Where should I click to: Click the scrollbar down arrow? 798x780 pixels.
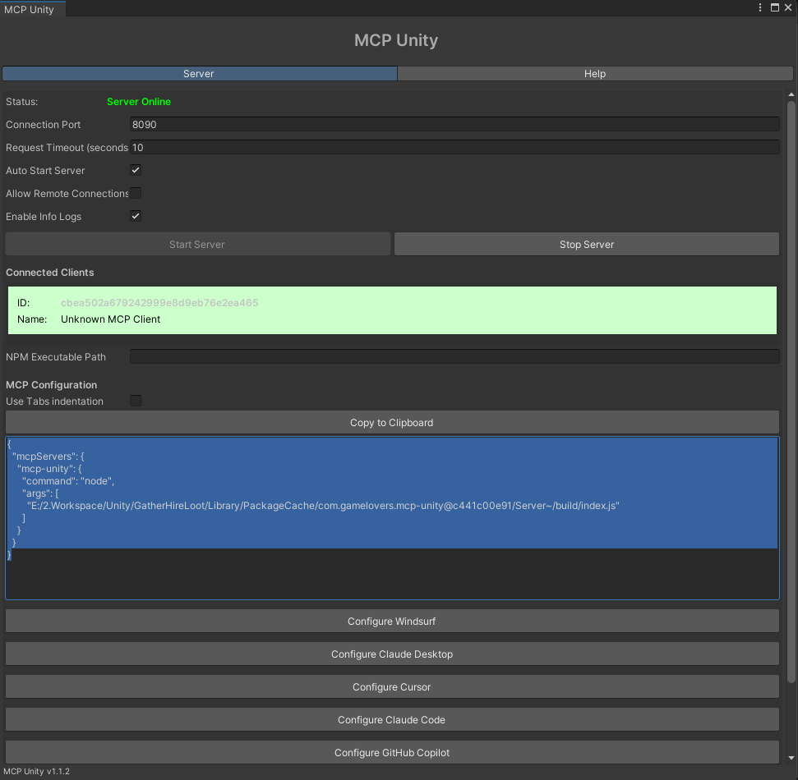[x=791, y=758]
